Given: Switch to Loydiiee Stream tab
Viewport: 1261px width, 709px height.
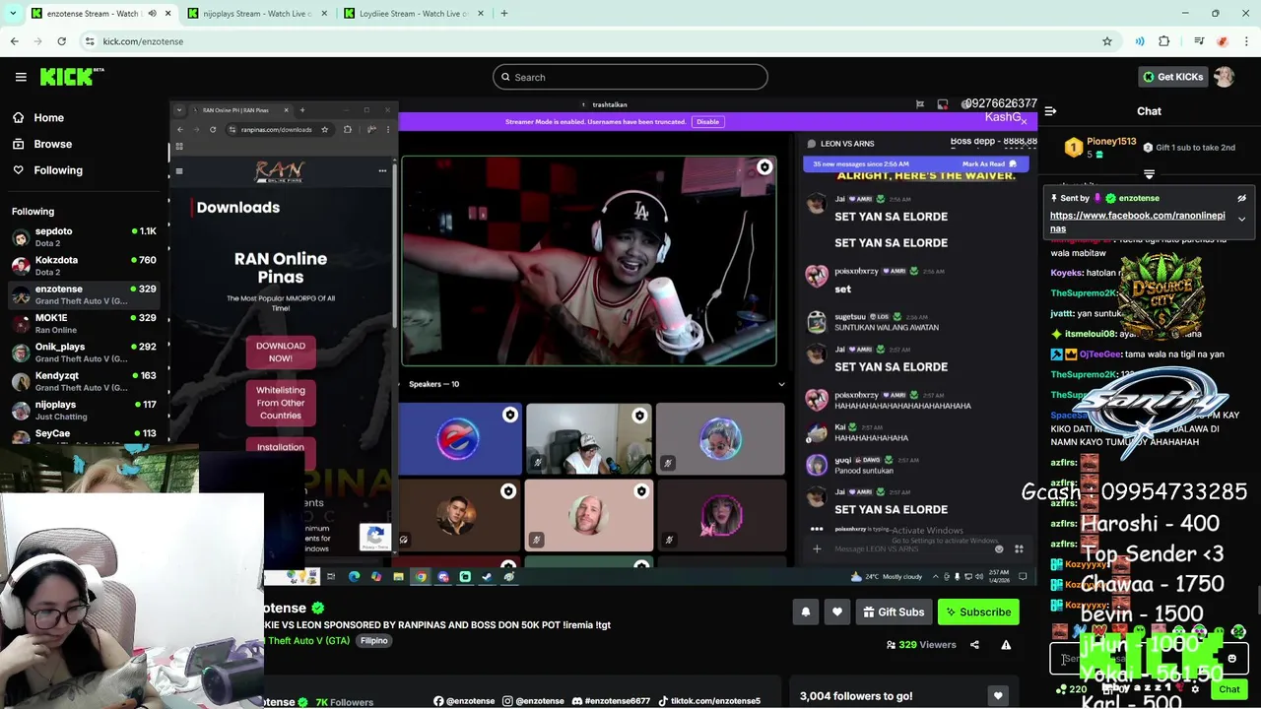Looking at the screenshot, I should pyautogui.click(x=414, y=14).
